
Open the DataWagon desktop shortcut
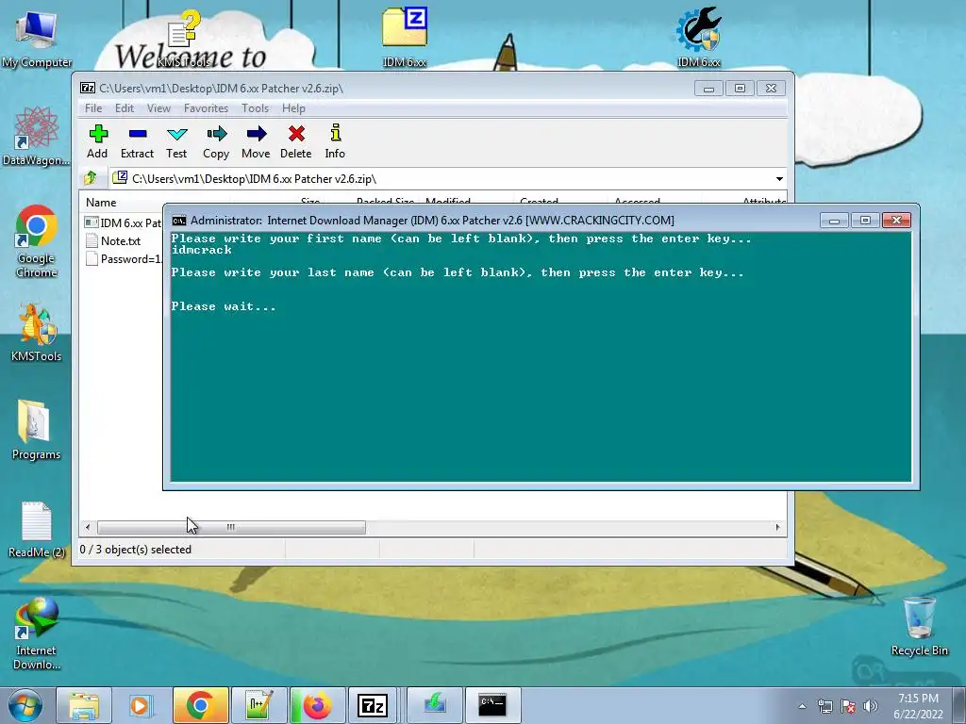click(x=37, y=136)
